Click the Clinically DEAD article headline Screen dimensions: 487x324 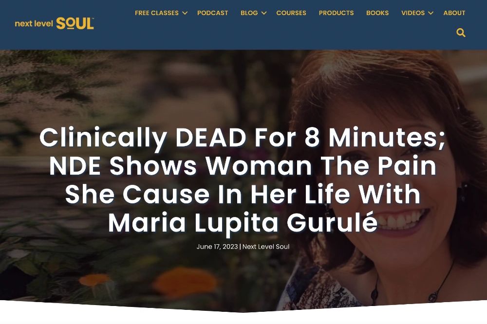click(x=243, y=180)
